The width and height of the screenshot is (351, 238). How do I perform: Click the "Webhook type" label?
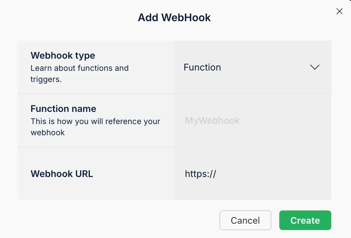point(63,55)
